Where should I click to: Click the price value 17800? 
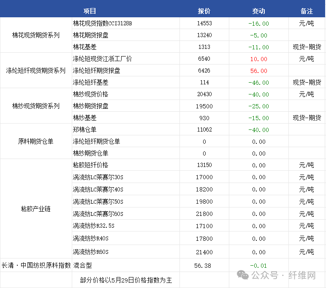204,239
